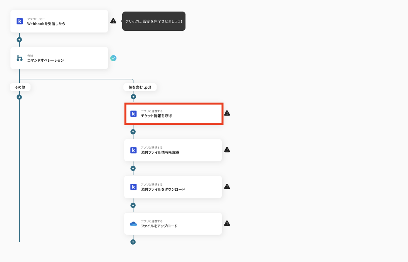Click warning icon beside Webhook trigger

tap(113, 21)
